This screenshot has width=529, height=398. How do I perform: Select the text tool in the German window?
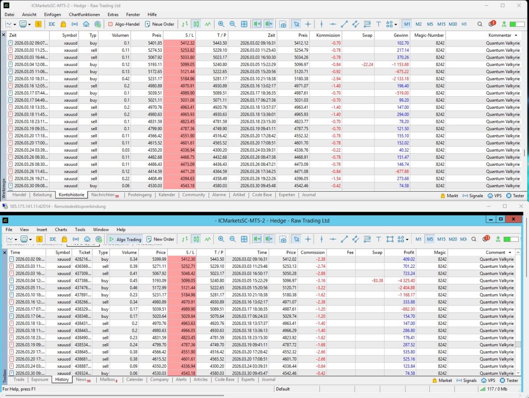[378, 24]
